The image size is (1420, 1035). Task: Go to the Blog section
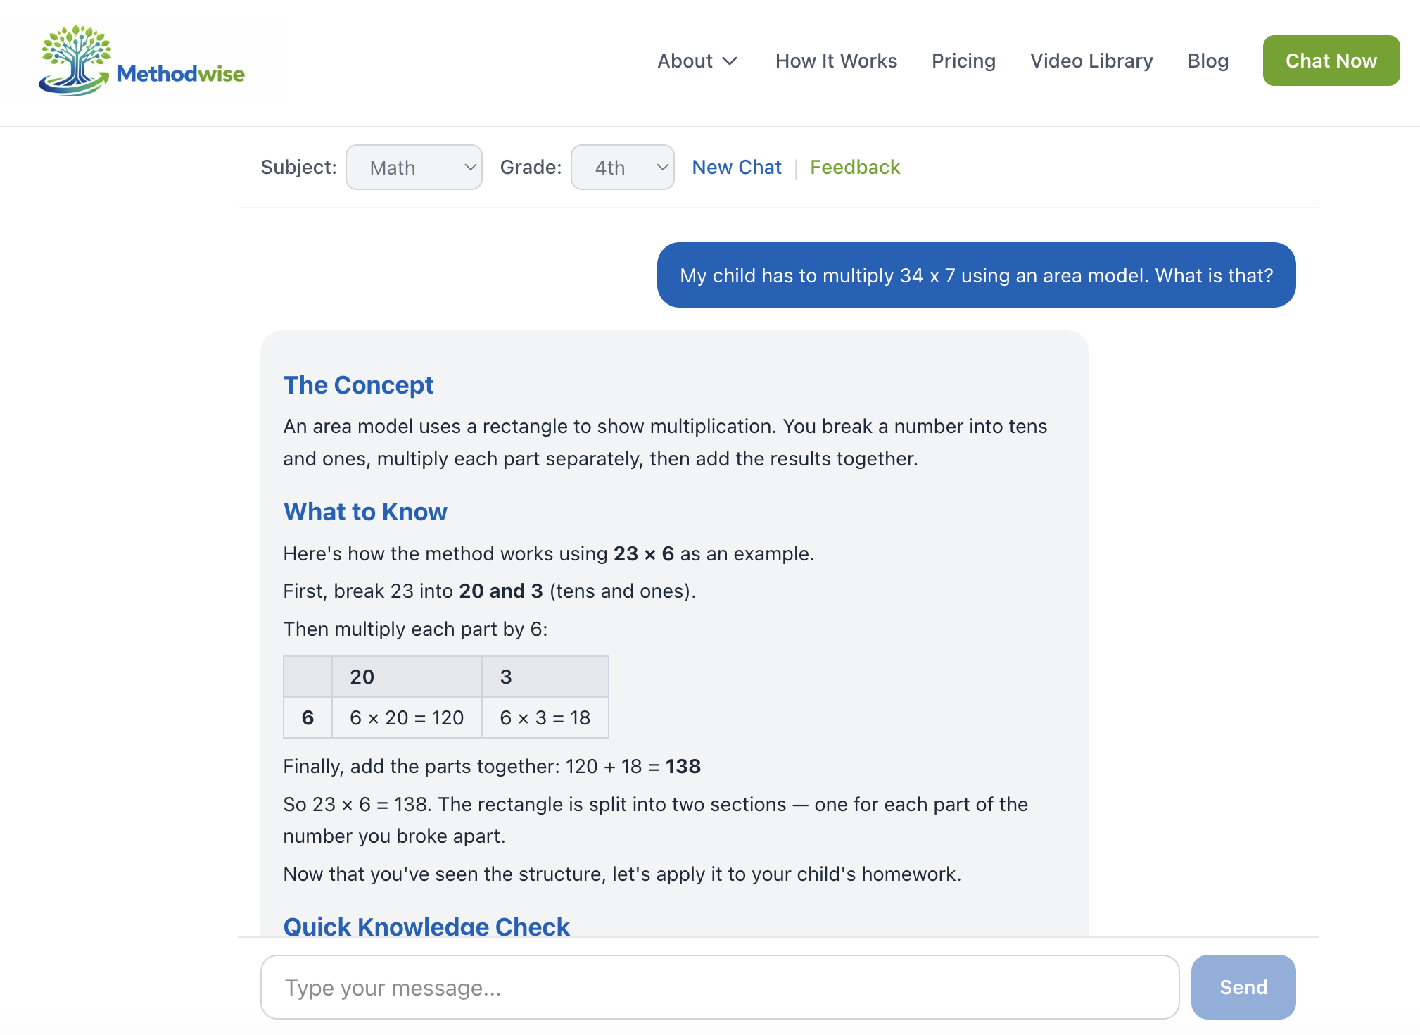tap(1207, 61)
